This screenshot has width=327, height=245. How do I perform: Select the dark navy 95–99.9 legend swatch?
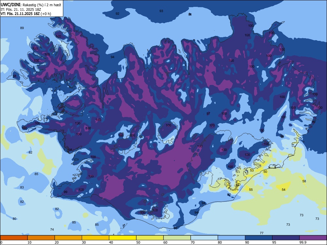286,238
